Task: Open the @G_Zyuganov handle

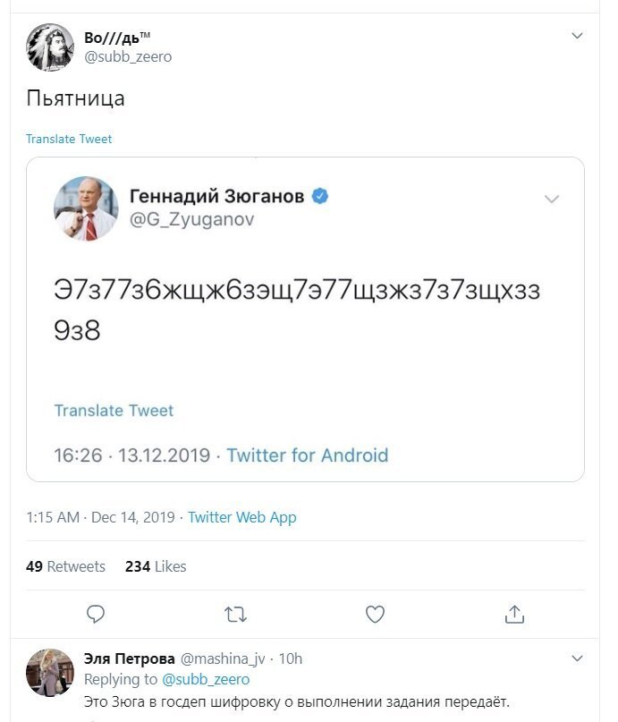Action: 192,219
